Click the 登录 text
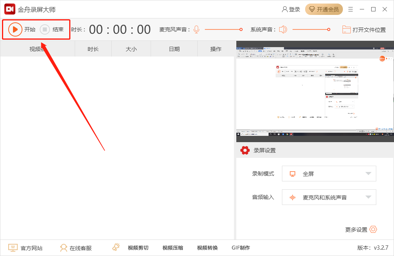394x256 pixels. coord(295,9)
